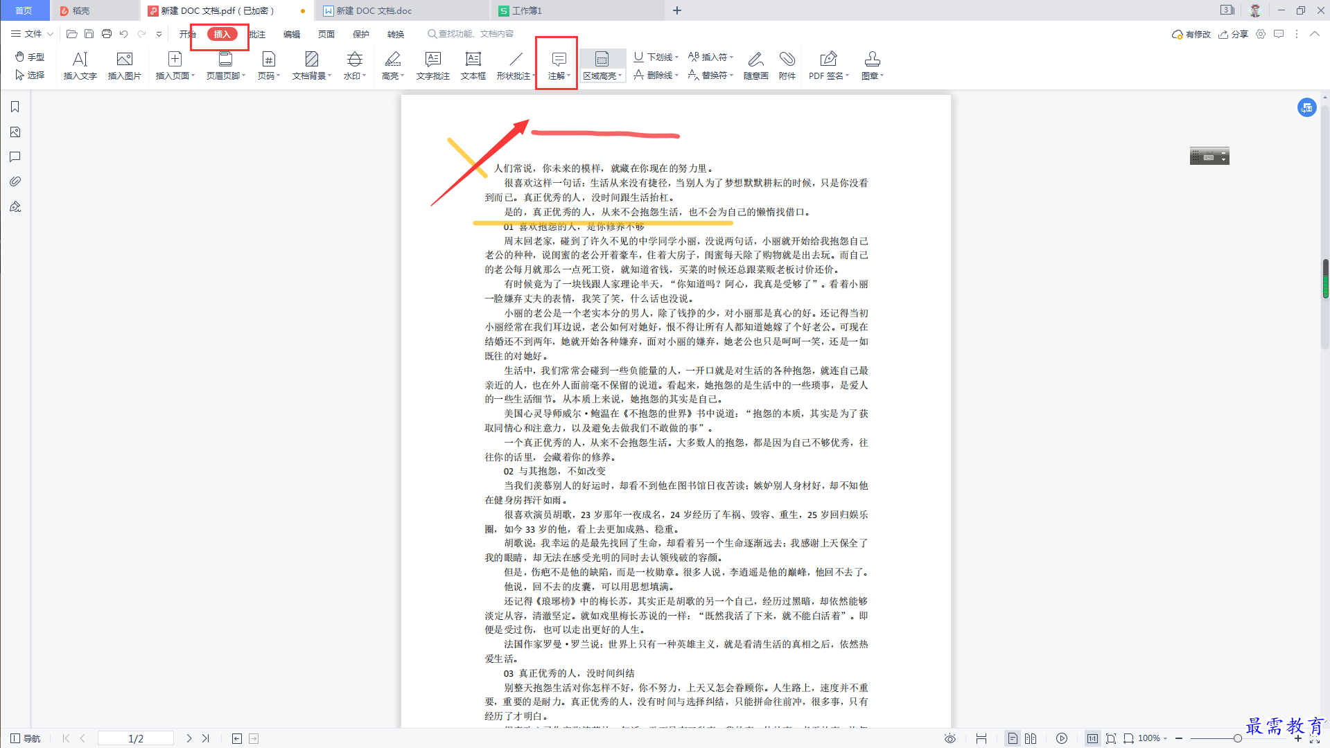Click the redo arrow icon
Image resolution: width=1330 pixels, height=748 pixels.
point(142,34)
